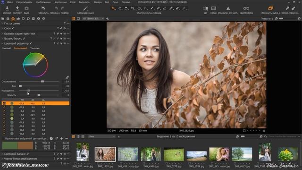Click the Сглаживание value field 16,4
The image size is (302, 170).
pyautogui.click(x=66, y=82)
